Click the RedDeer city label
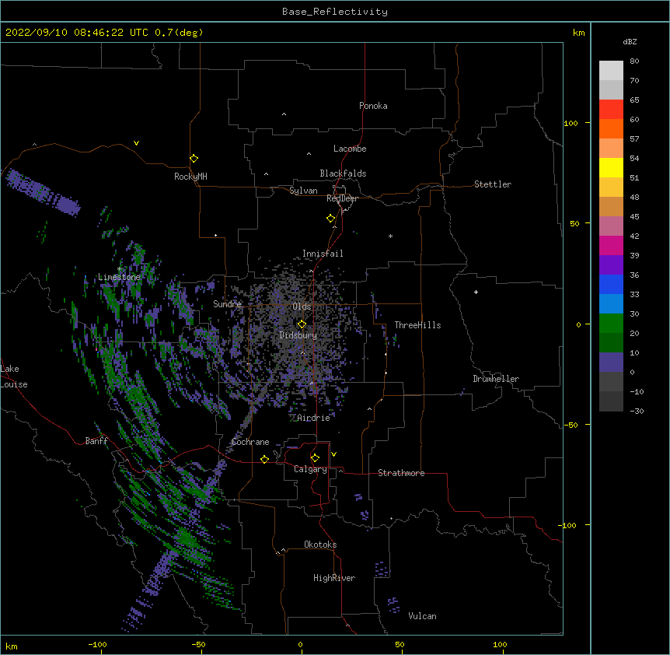 pos(342,198)
